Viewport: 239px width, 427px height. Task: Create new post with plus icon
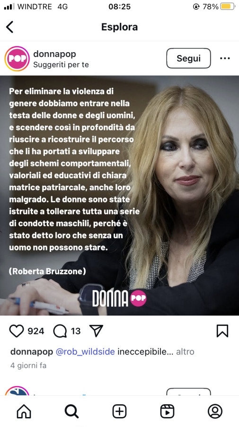[119, 411]
